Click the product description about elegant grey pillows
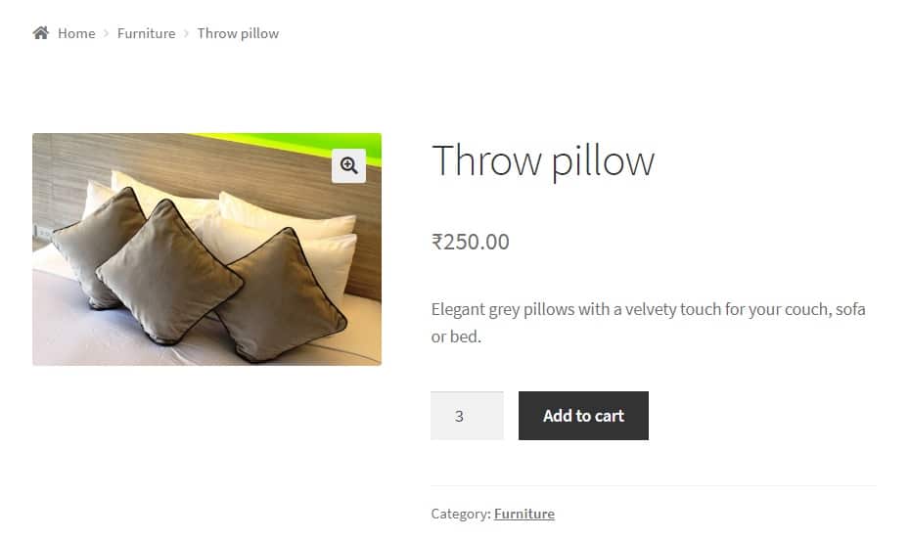This screenshot has width=910, height=539. tap(649, 323)
